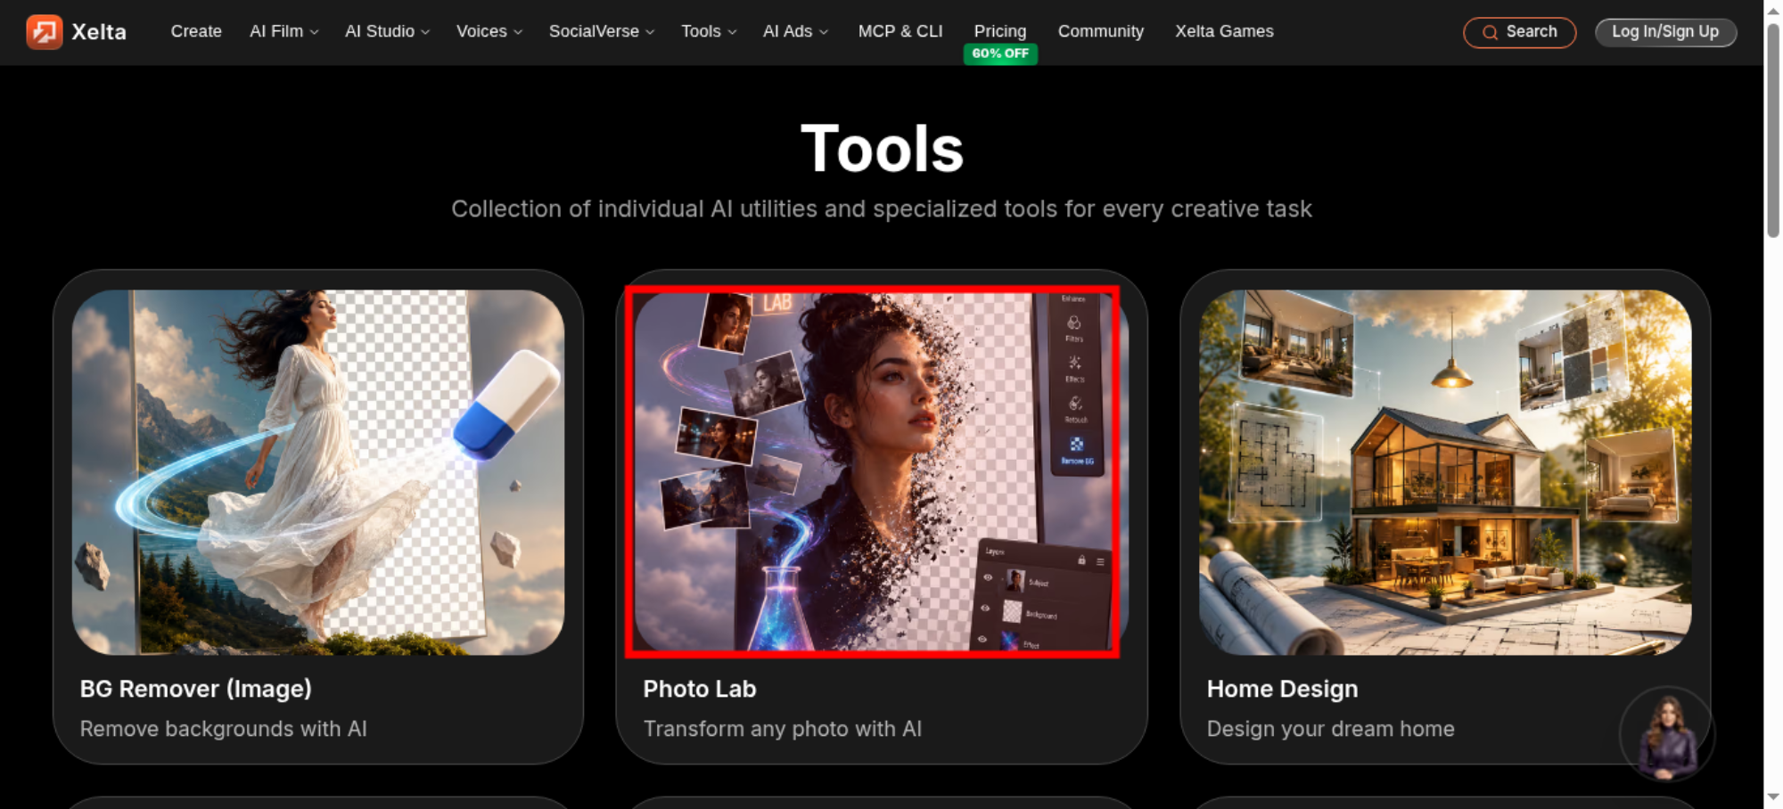1783x809 pixels.
Task: Expand the Voices dropdown chevron
Action: coord(518,32)
